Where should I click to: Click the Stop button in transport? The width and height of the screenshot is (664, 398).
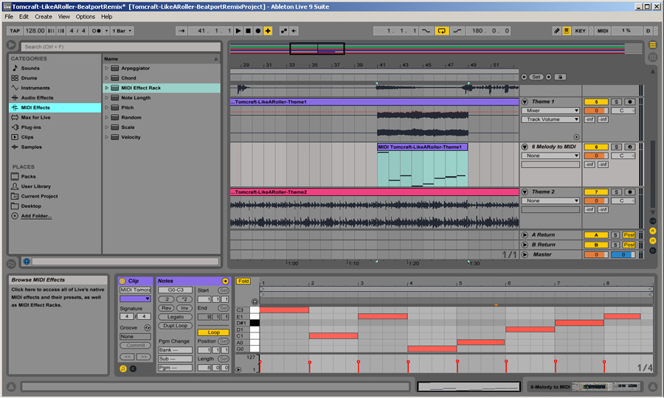pos(248,31)
